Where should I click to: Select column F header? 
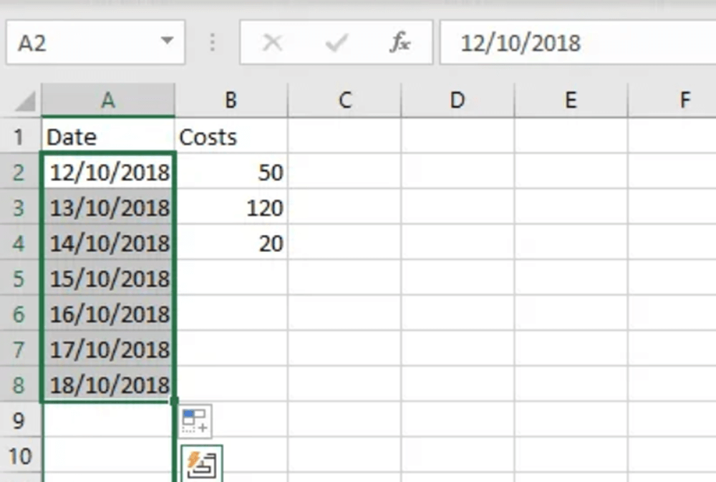click(684, 101)
